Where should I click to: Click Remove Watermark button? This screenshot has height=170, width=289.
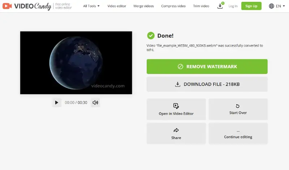[207, 67]
